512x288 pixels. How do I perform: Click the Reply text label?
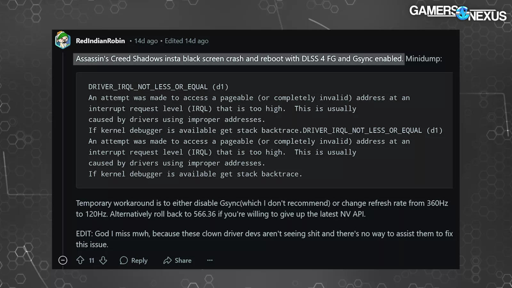(x=139, y=260)
